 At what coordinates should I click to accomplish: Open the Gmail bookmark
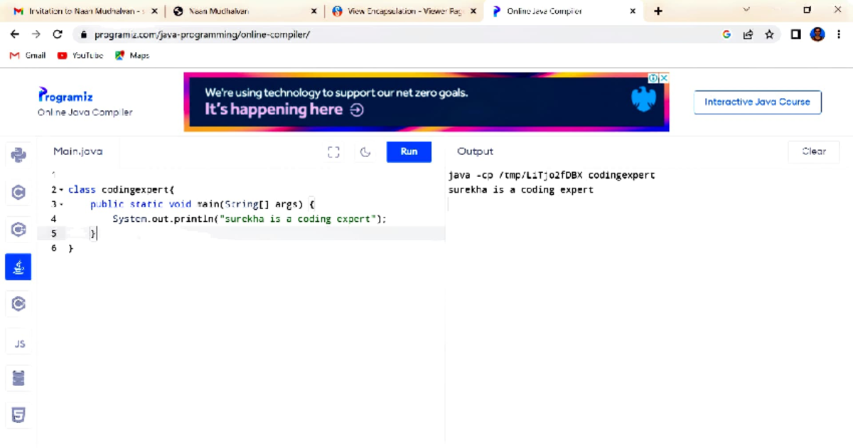click(x=28, y=55)
